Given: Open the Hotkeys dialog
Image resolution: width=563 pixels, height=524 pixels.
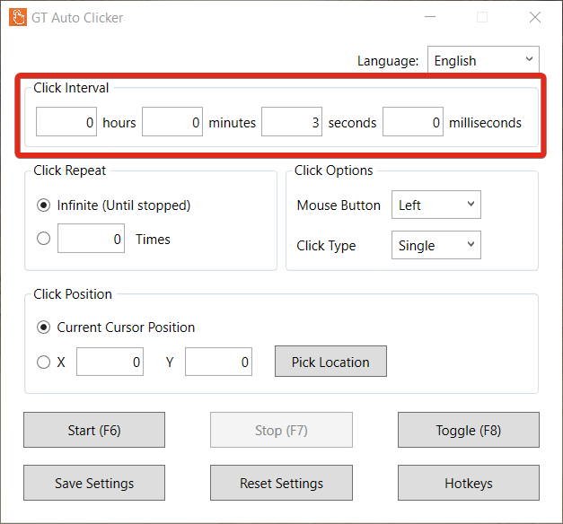Looking at the screenshot, I should point(468,483).
